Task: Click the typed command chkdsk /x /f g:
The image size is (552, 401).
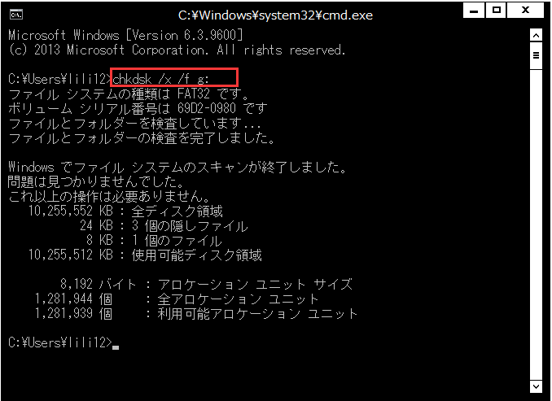Action: [x=160, y=79]
